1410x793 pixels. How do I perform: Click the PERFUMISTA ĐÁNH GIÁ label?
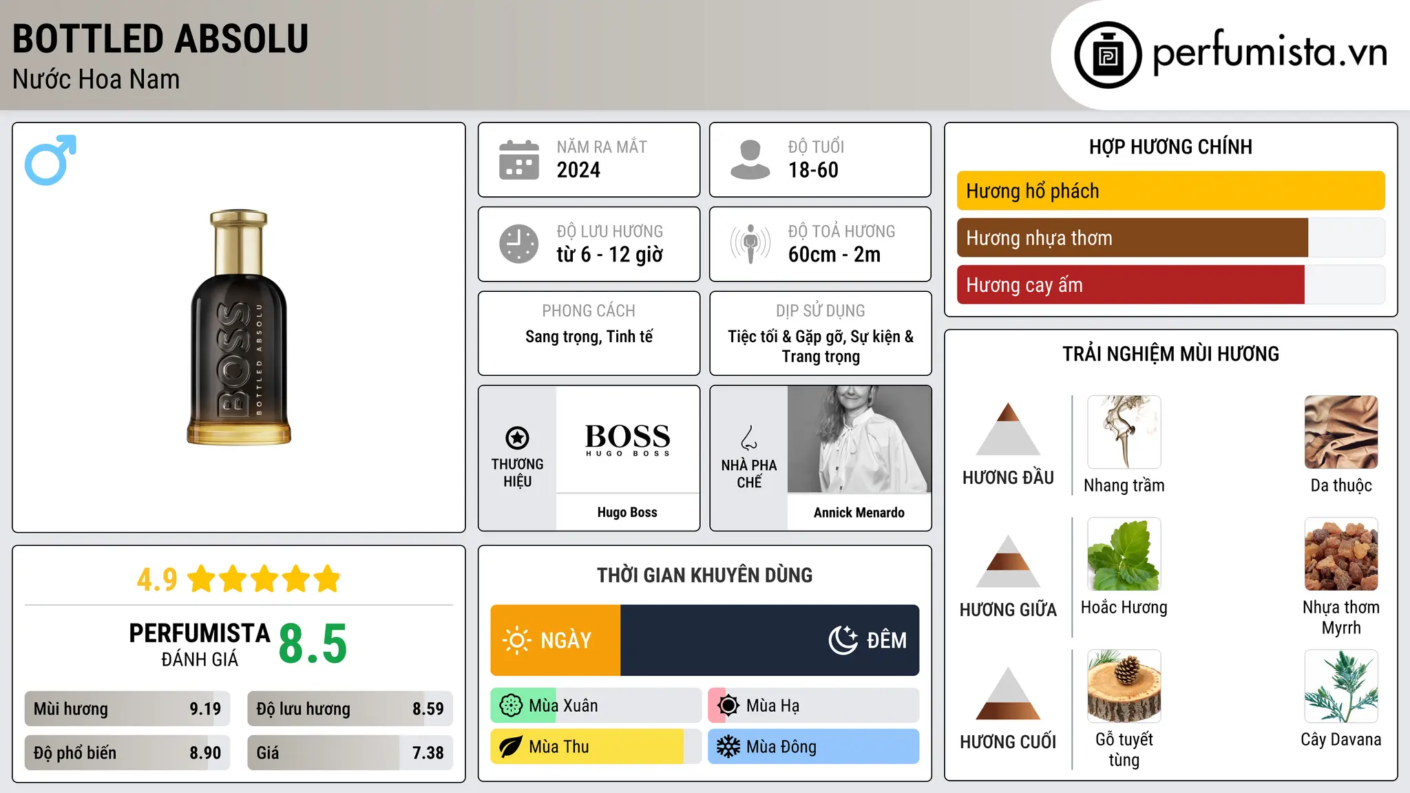200,644
